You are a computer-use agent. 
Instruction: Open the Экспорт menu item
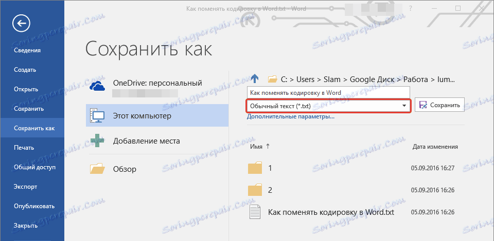tap(26, 187)
